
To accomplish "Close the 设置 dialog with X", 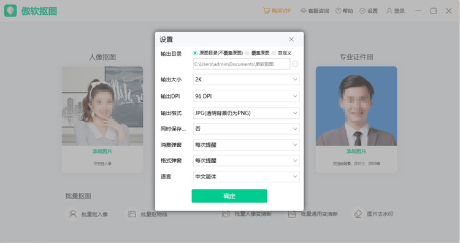I will 291,39.
